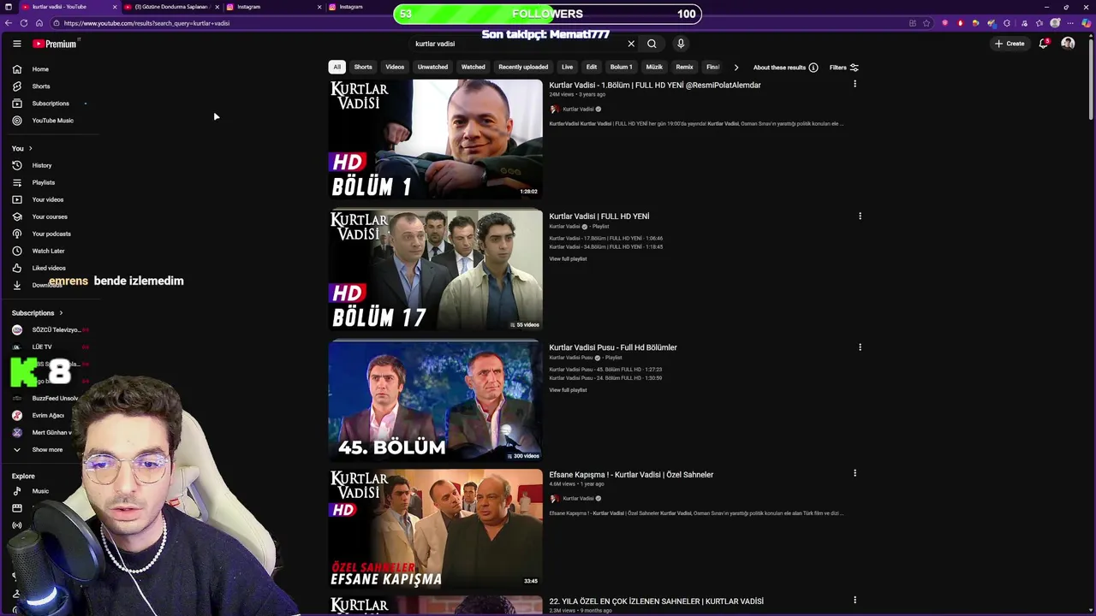Click the magnifier search button
This screenshot has height=616, width=1096.
point(652,44)
